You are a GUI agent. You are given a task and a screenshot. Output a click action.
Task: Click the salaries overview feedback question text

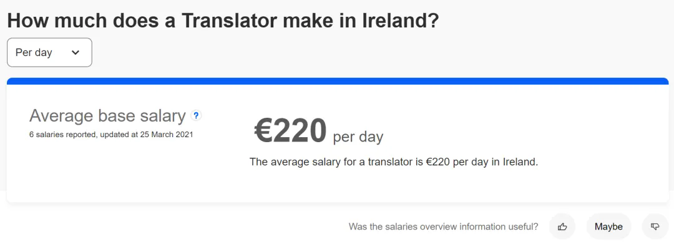click(443, 226)
